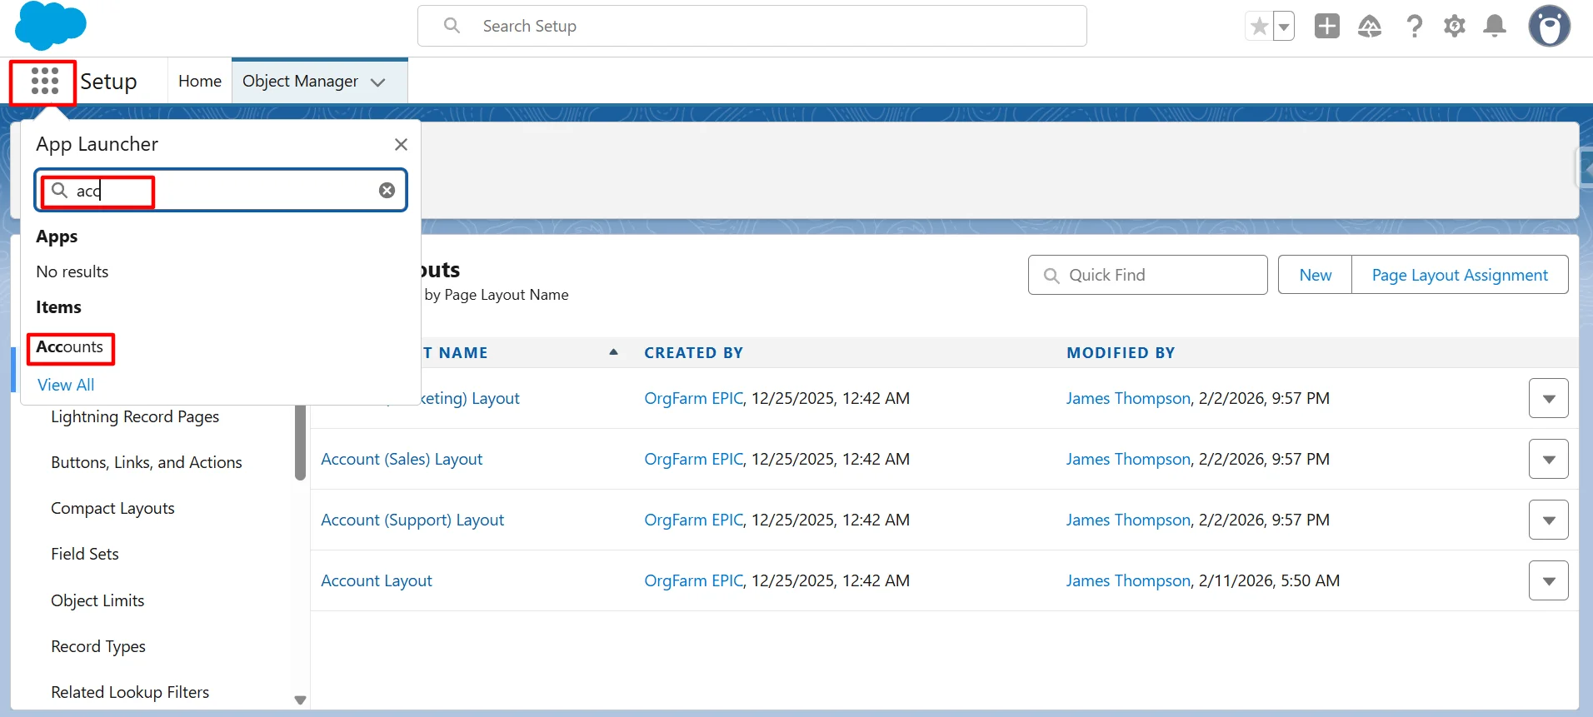Open OrgFarm EPIC in the Marketing layout row
The width and height of the screenshot is (1593, 717).
[693, 398]
